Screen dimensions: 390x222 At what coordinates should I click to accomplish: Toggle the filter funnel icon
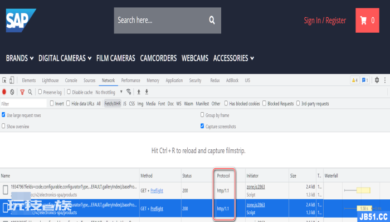[x=22, y=92]
